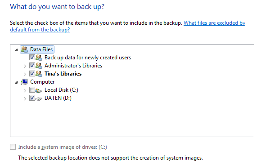Click the Data Files users icon

(24, 49)
